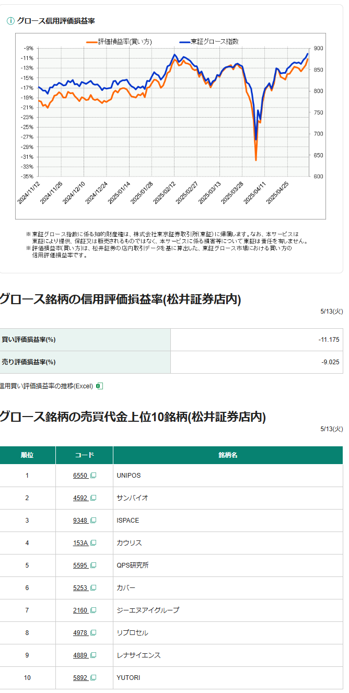Select the stock name カバー
Image resolution: width=349 pixels, height=693 pixels.
click(x=126, y=588)
